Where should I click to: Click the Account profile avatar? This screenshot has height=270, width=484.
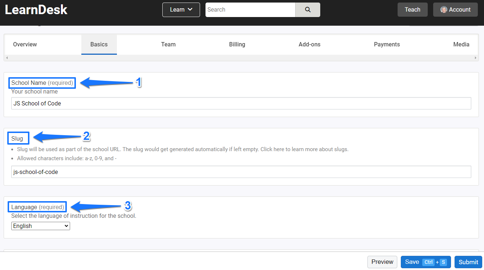(444, 10)
